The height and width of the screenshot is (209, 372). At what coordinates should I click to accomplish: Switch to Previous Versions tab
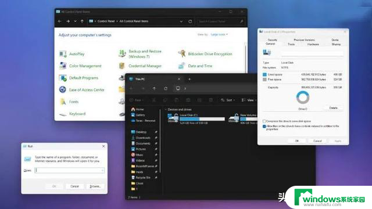pyautogui.click(x=304, y=40)
